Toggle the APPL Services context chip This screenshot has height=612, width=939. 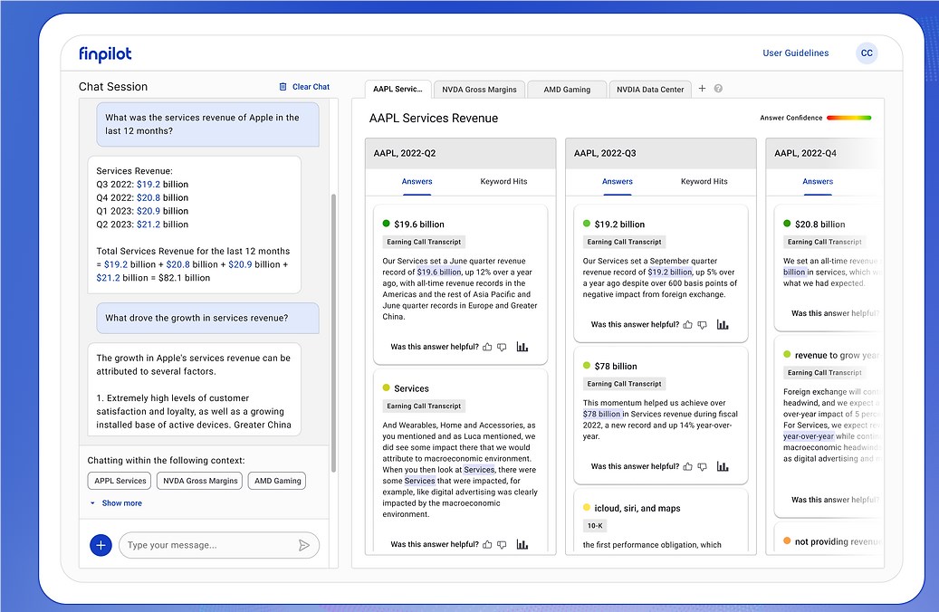click(x=119, y=481)
